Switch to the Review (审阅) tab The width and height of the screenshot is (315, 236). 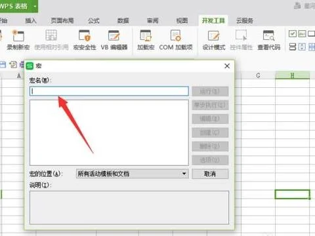[x=152, y=21]
